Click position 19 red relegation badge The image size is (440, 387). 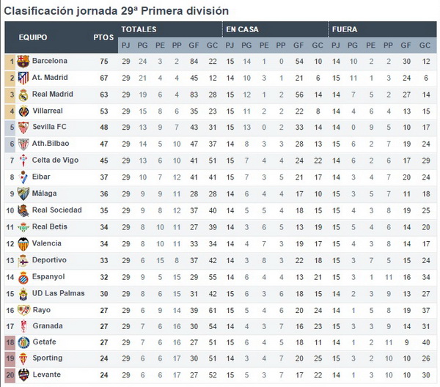click(10, 358)
